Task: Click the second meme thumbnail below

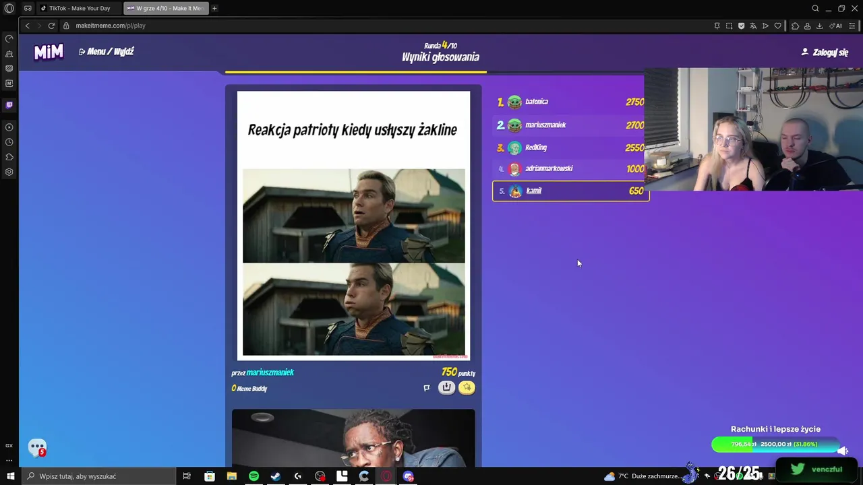Action: click(x=353, y=438)
